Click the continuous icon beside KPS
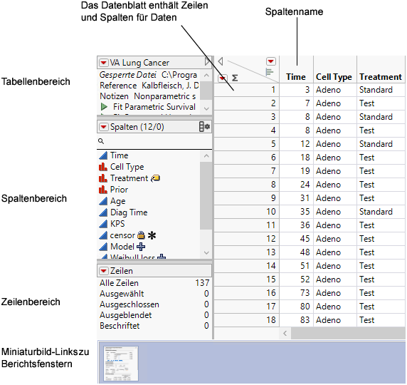Screen dimensions: 407x385 pos(103,224)
